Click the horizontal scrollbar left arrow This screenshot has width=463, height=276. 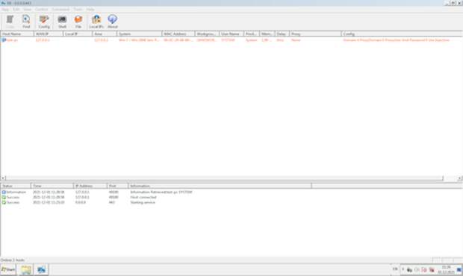[3, 178]
